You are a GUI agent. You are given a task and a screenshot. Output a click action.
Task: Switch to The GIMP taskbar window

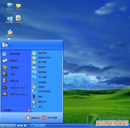[x=38, y=126]
